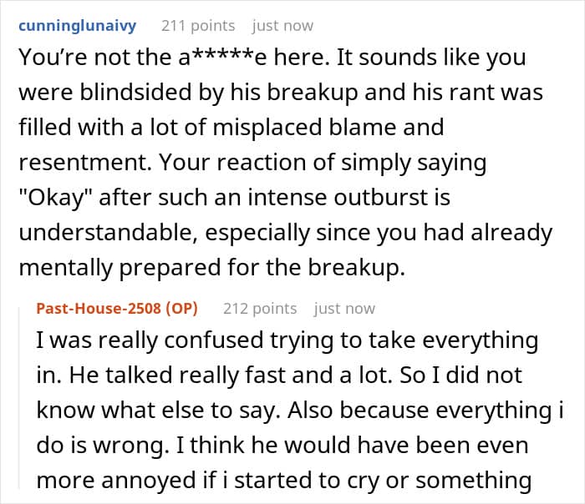Click the line starting 'understandable, especially since'
585x504 pixels.
(286, 233)
